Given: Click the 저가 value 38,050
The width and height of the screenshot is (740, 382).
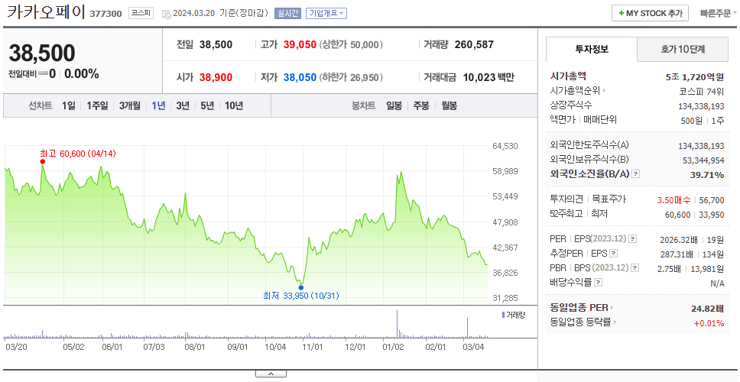Looking at the screenshot, I should pos(300,77).
